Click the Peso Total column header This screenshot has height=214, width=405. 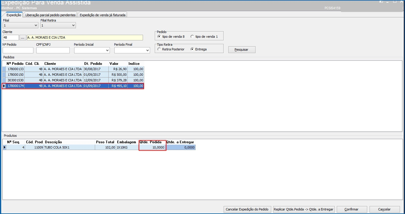(105, 142)
